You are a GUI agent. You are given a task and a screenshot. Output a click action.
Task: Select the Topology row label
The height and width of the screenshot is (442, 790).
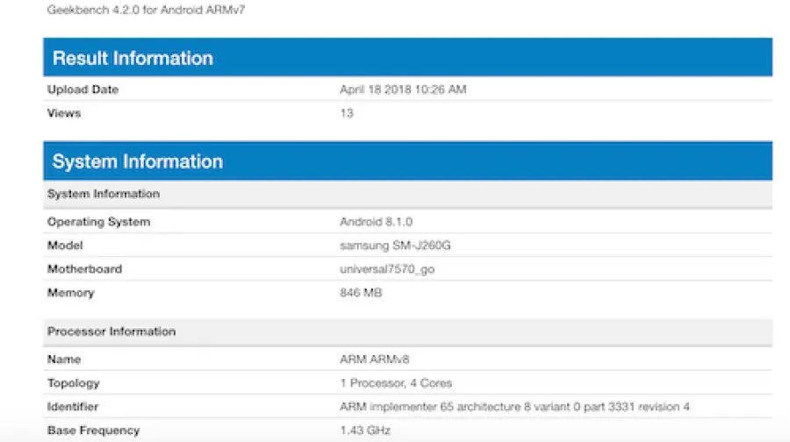click(x=74, y=383)
